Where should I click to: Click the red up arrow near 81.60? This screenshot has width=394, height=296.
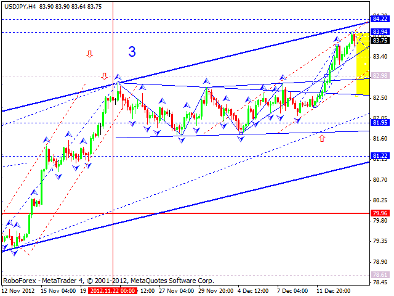(x=321, y=138)
